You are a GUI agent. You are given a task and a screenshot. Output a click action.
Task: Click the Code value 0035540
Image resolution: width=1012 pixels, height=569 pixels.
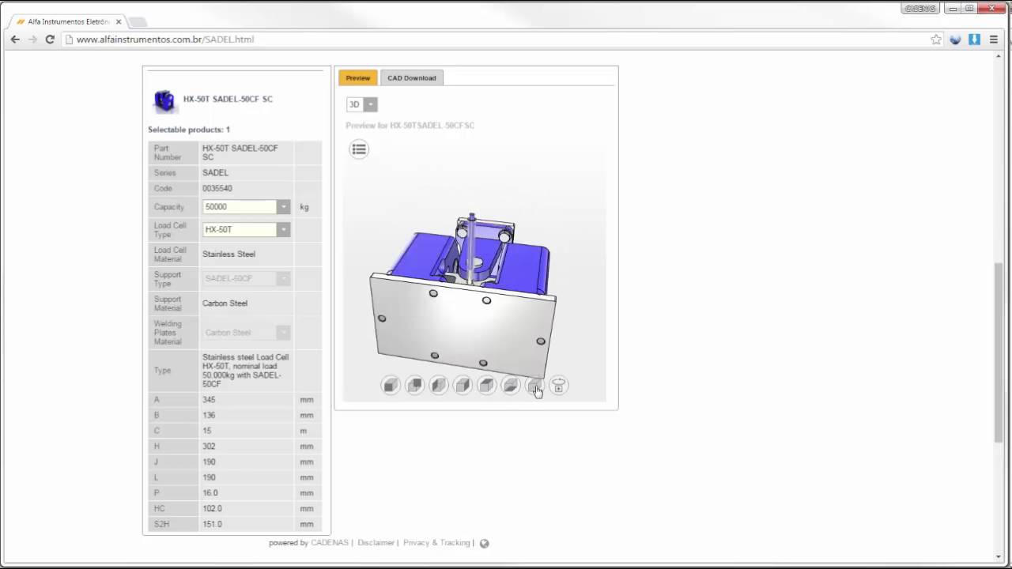(x=217, y=188)
